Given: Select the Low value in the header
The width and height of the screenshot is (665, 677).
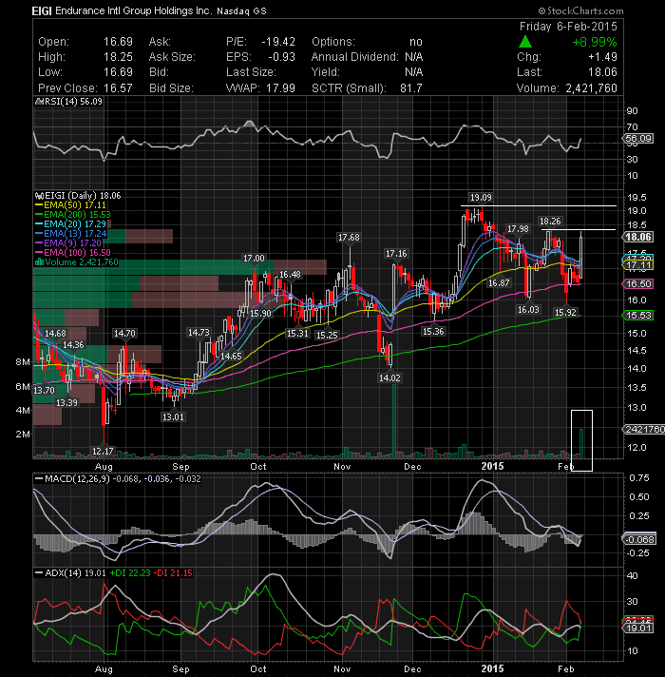Looking at the screenshot, I should point(118,72).
